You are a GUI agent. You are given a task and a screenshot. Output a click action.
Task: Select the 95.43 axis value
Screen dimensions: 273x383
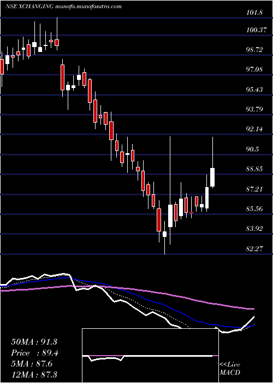click(x=254, y=90)
